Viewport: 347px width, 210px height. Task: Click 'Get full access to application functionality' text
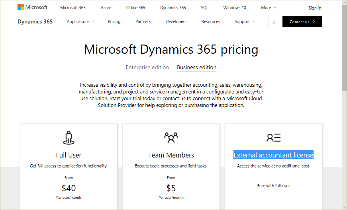pyautogui.click(x=69, y=166)
